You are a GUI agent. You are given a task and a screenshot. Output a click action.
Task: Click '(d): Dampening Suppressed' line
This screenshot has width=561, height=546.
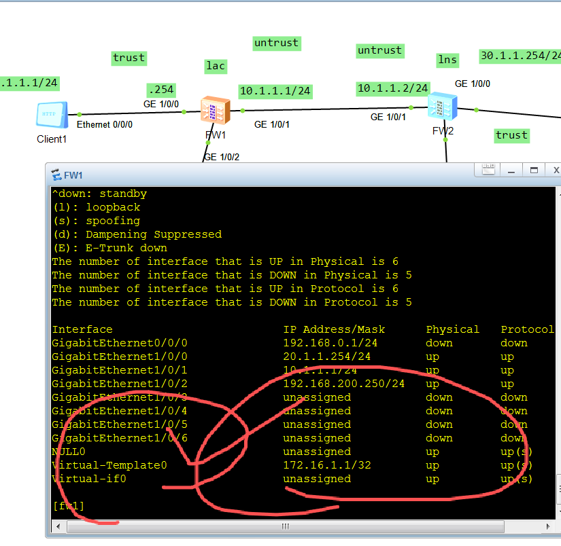[x=137, y=234]
